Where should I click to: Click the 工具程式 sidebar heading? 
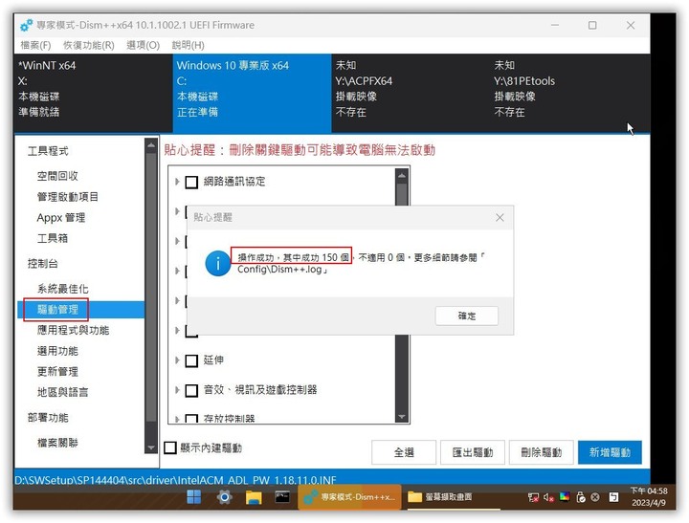click(x=48, y=151)
